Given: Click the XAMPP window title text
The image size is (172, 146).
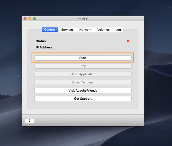Looking at the screenshot, I should (83, 19).
